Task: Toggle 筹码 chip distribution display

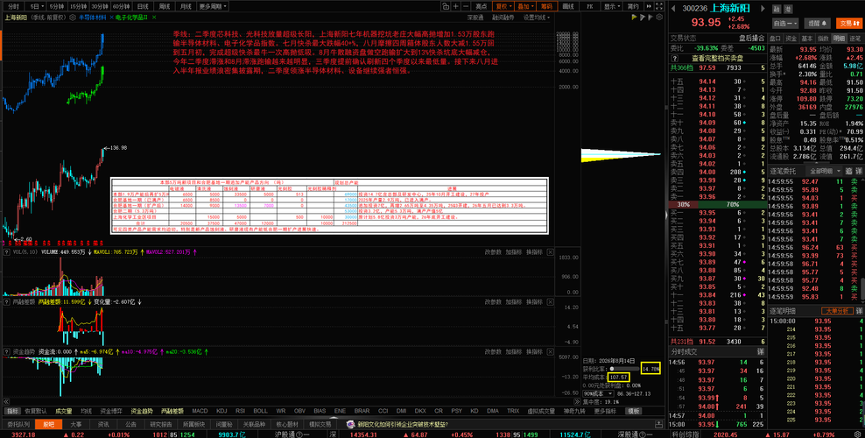Action: click(546, 7)
